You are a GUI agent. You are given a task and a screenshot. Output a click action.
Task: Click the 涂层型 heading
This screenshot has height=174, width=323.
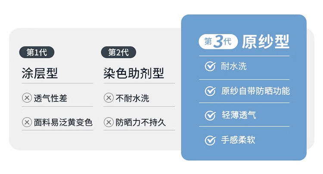click(40, 73)
